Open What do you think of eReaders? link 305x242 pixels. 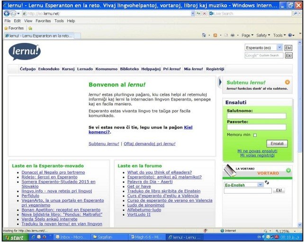pyautogui.click(x=160, y=172)
